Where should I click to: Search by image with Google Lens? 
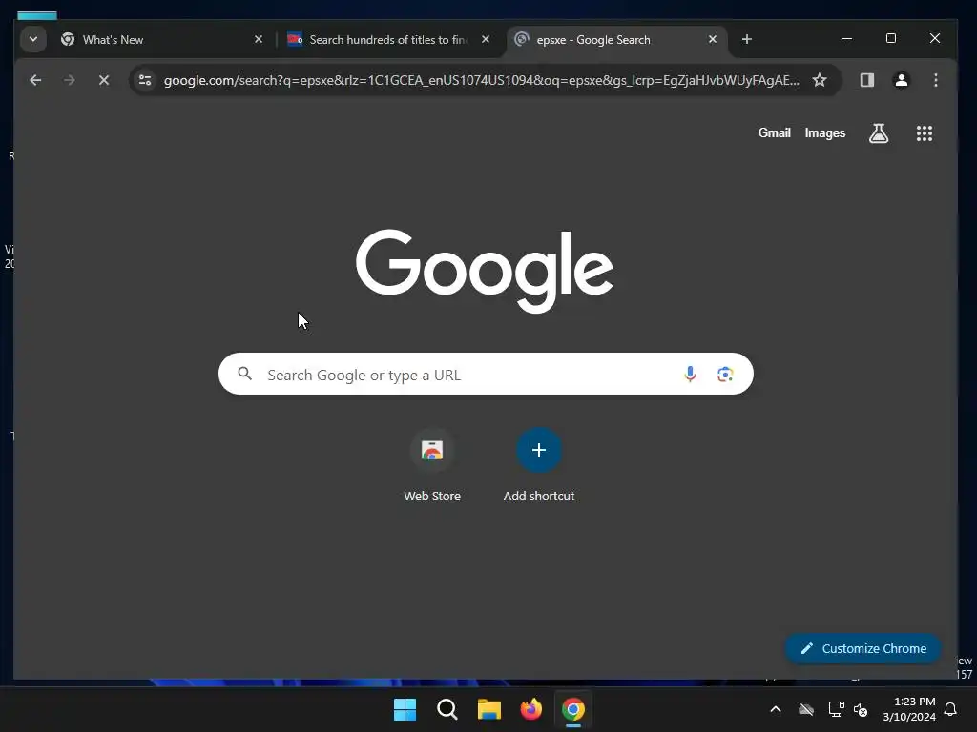(x=725, y=374)
